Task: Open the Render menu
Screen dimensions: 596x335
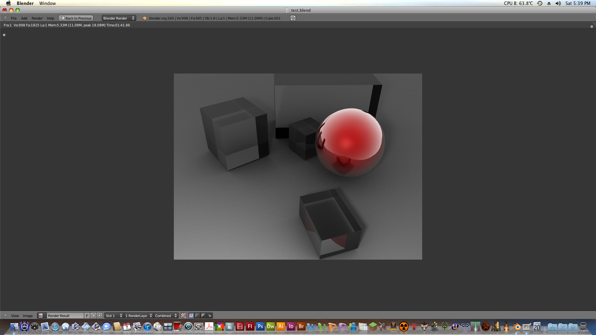Action: click(x=37, y=18)
